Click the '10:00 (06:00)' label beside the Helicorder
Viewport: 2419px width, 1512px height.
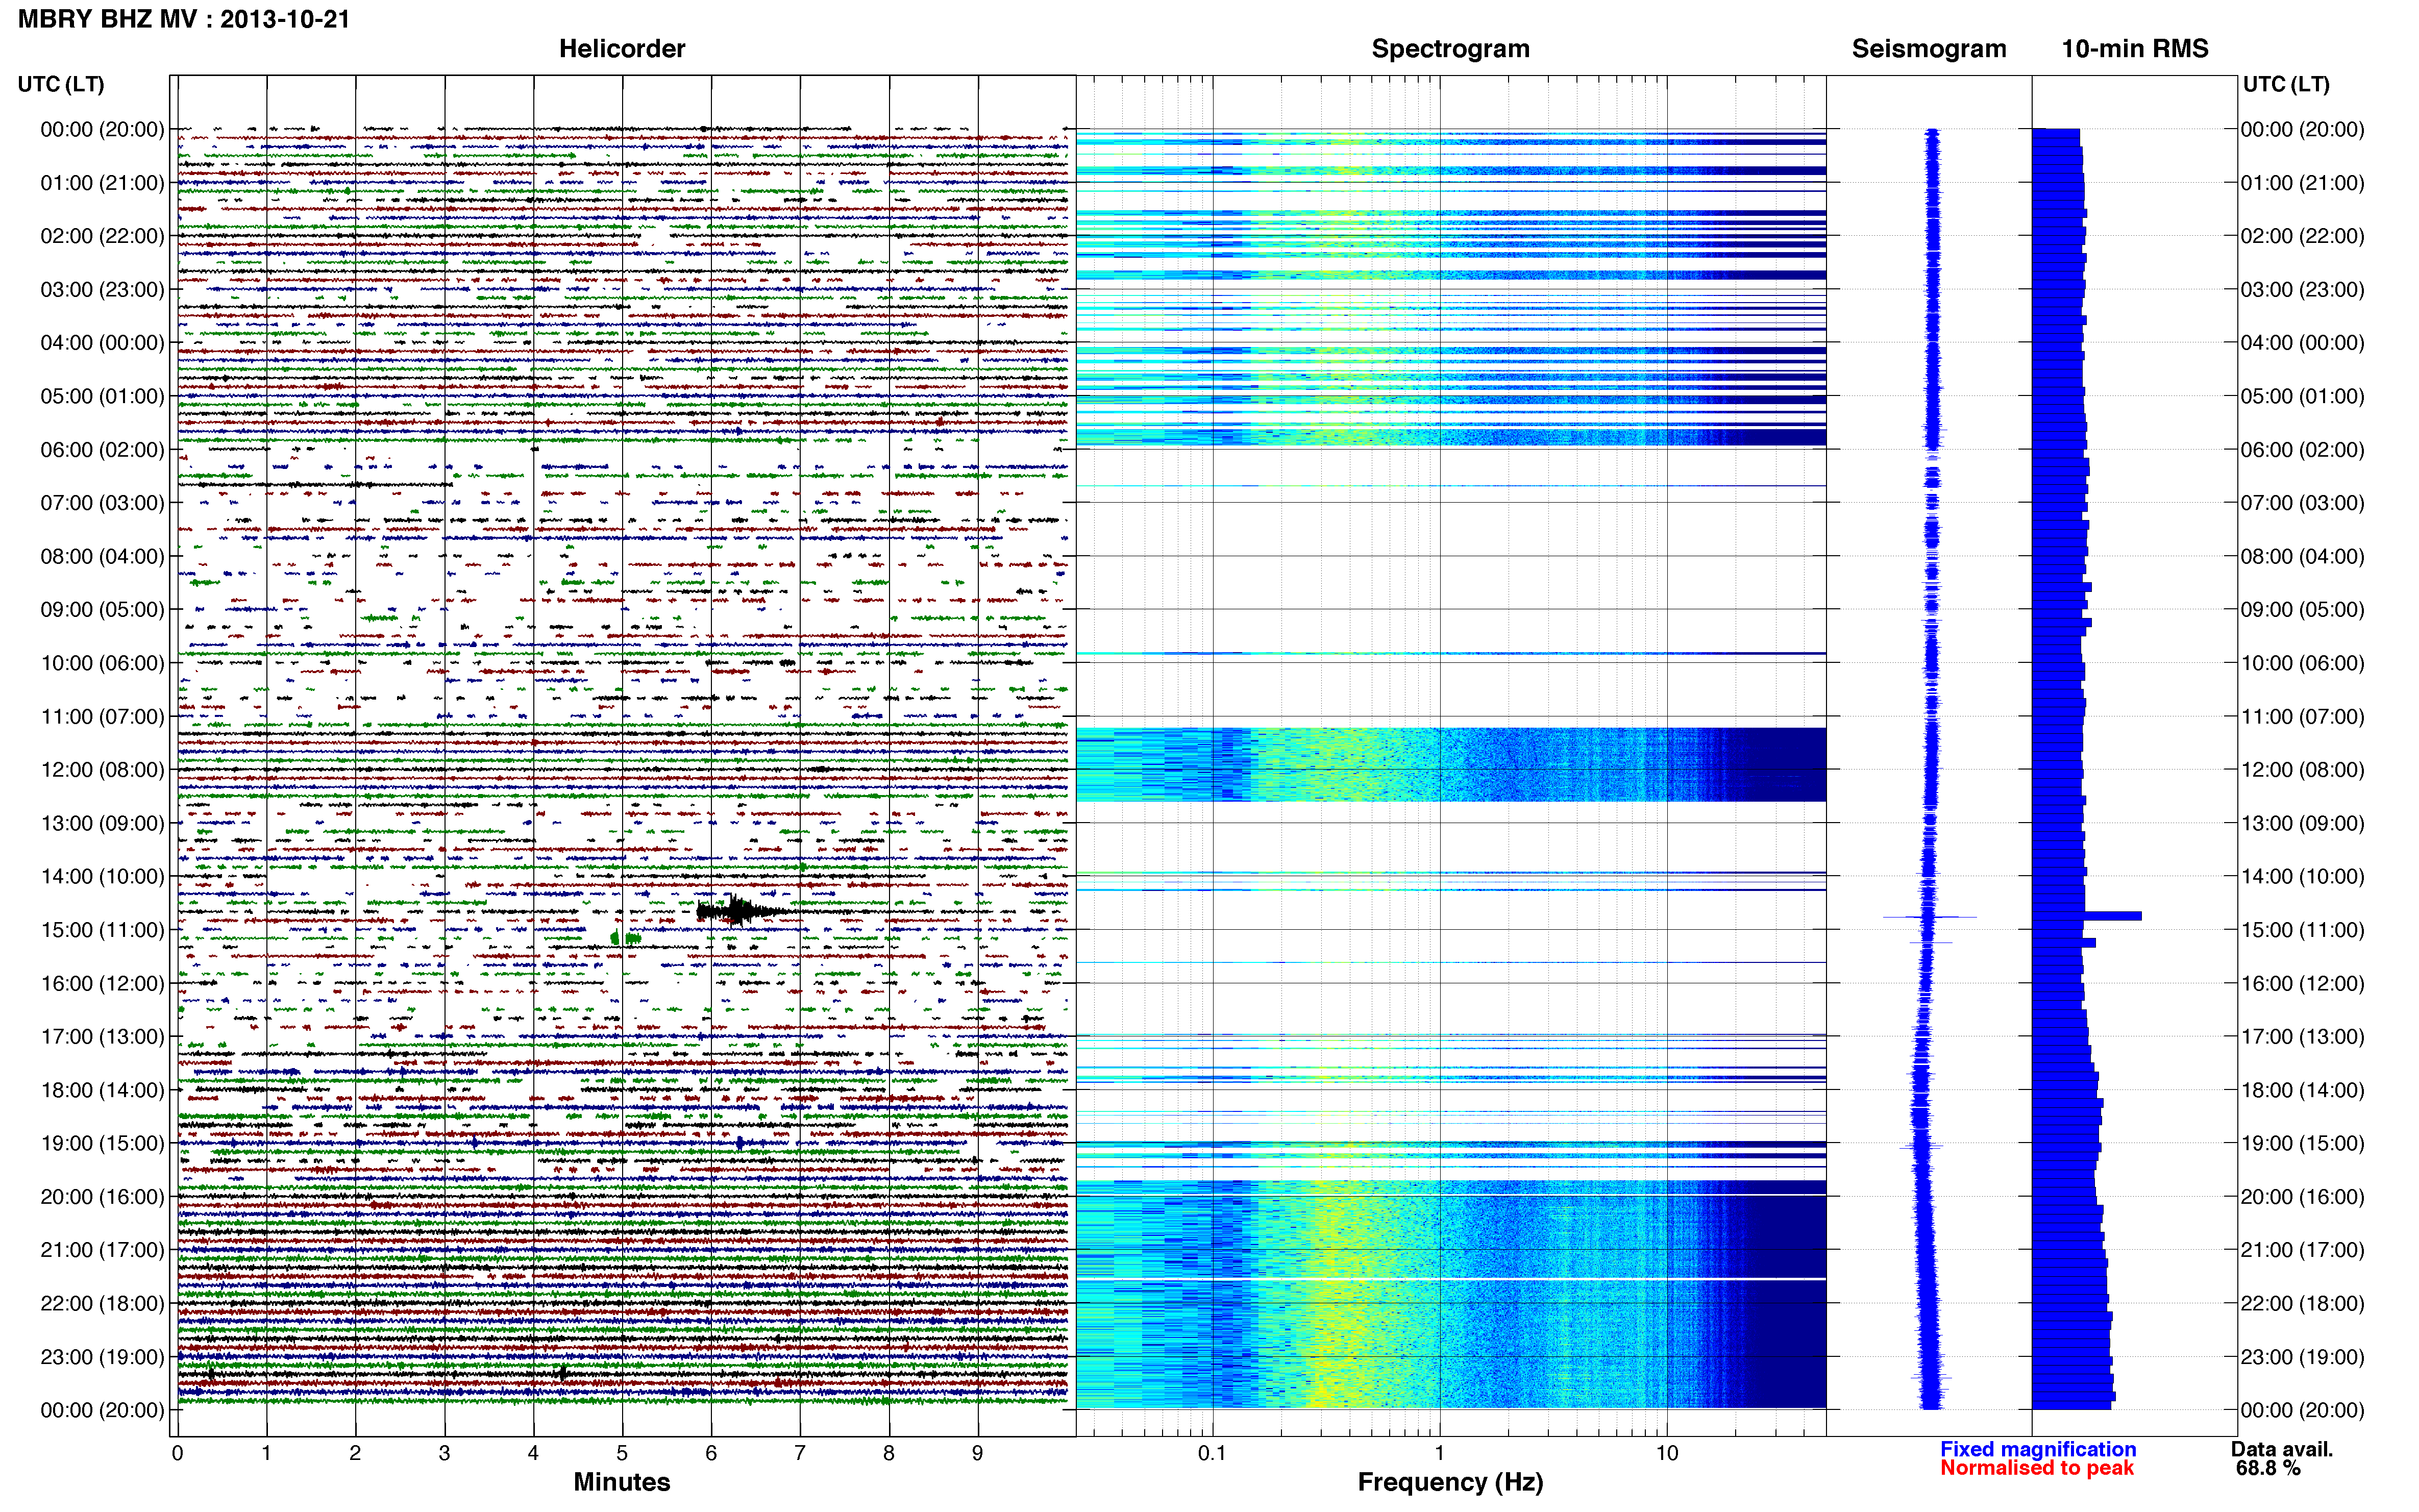tap(102, 663)
